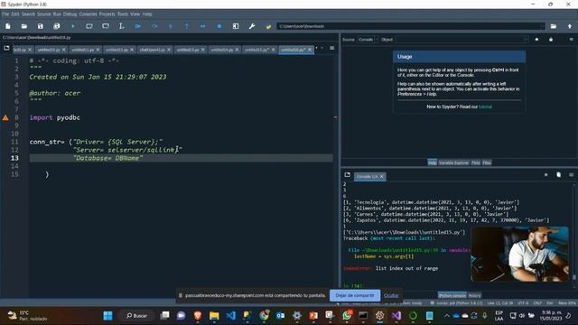Save all files icon
578x325 pixels.
(56, 26)
